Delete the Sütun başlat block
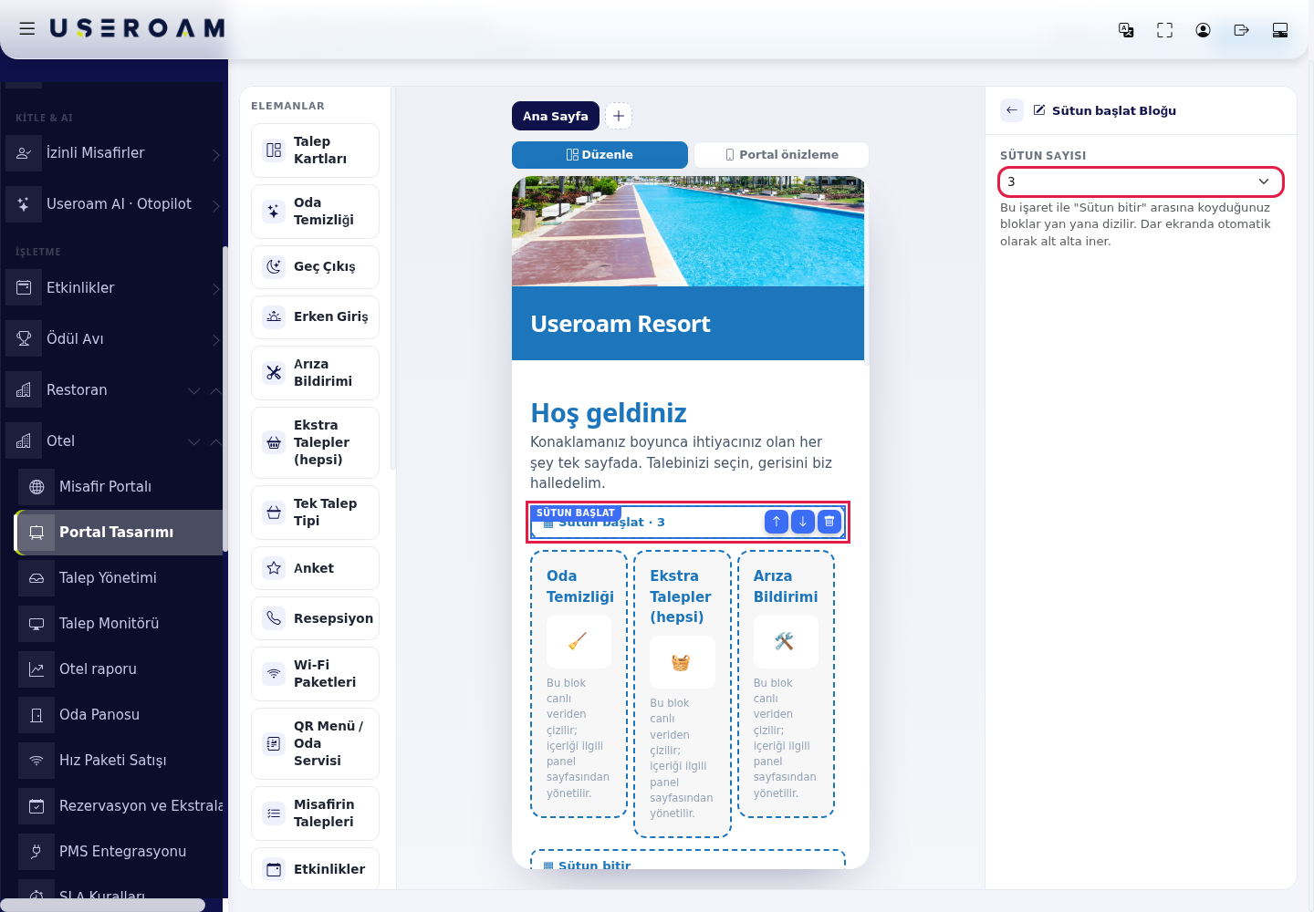Screen dimensions: 1314x912 (x=829, y=522)
